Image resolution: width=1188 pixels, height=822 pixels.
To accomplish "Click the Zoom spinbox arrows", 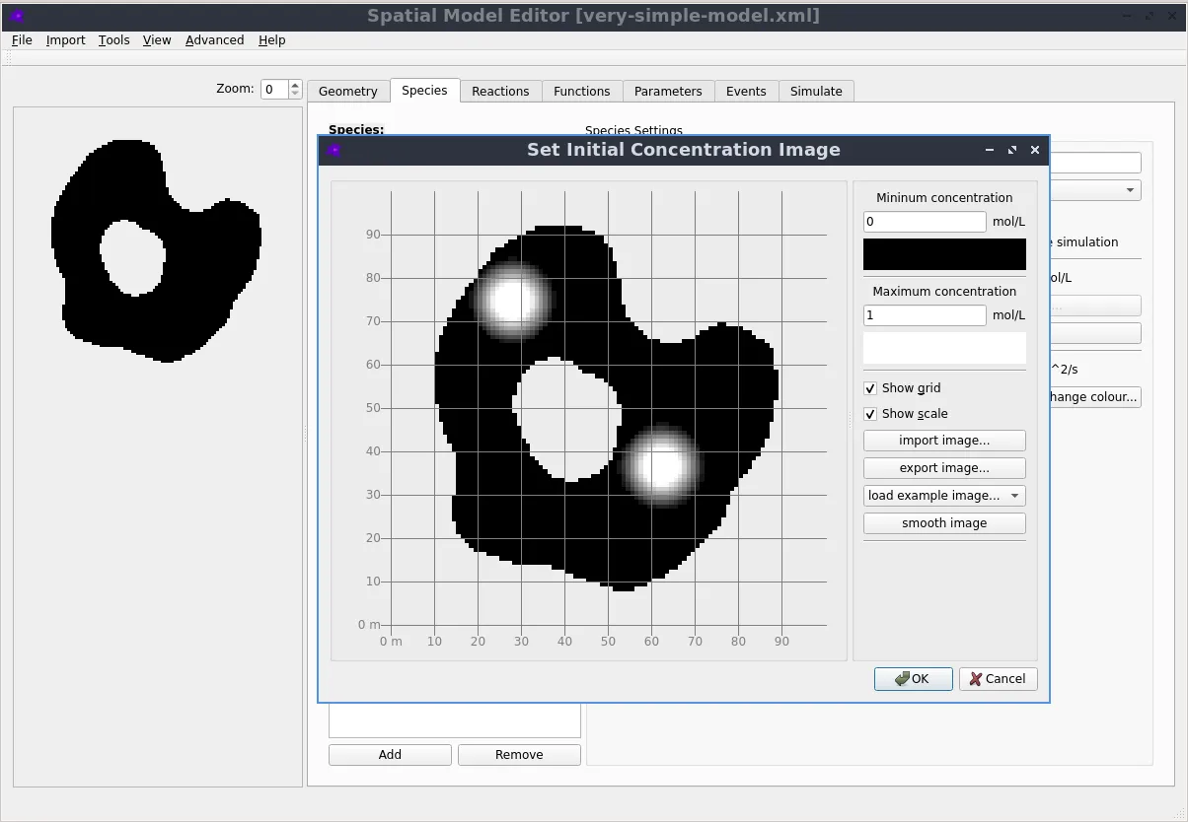I will tap(295, 89).
